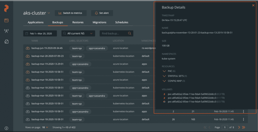Click Showing 1—10 of 422 text
The width and height of the screenshot is (258, 132).
click(64, 127)
